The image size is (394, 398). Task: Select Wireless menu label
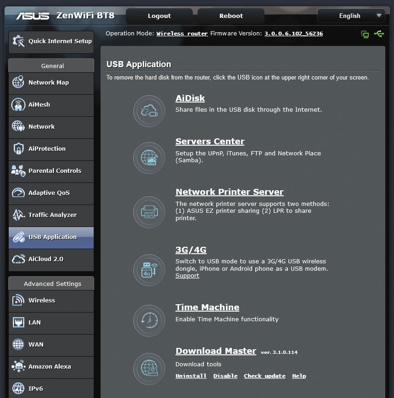click(x=42, y=300)
